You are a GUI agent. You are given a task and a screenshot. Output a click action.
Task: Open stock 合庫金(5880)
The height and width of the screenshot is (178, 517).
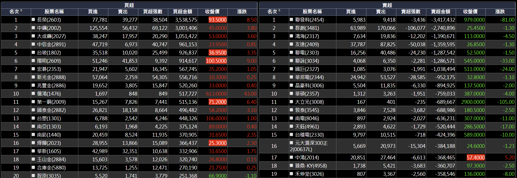pos(51,168)
